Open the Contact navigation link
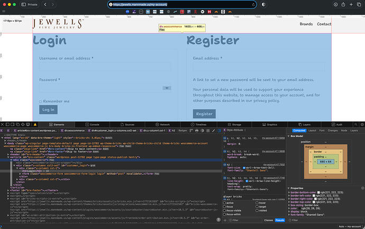 (x=324, y=24)
